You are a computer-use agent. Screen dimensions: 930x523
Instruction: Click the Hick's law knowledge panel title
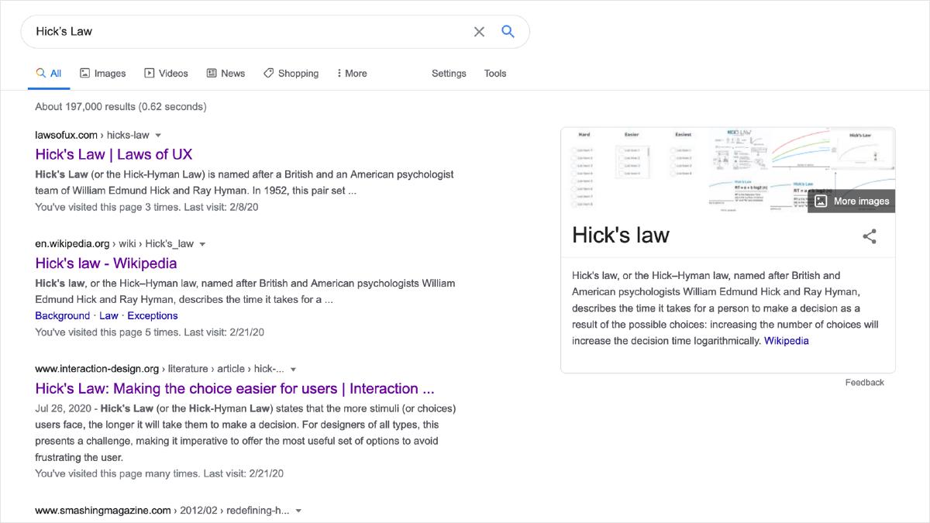621,235
